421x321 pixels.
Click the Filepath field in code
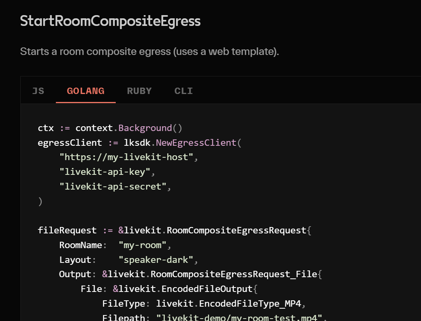tap(124, 317)
